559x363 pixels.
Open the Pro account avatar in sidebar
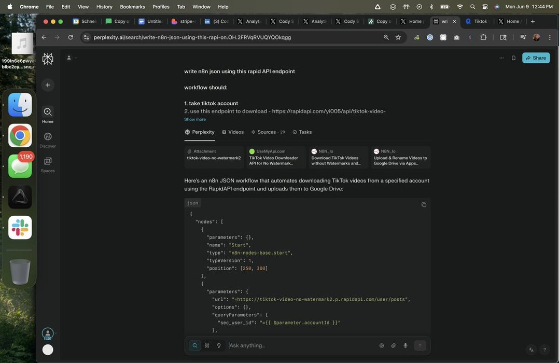tap(48, 334)
